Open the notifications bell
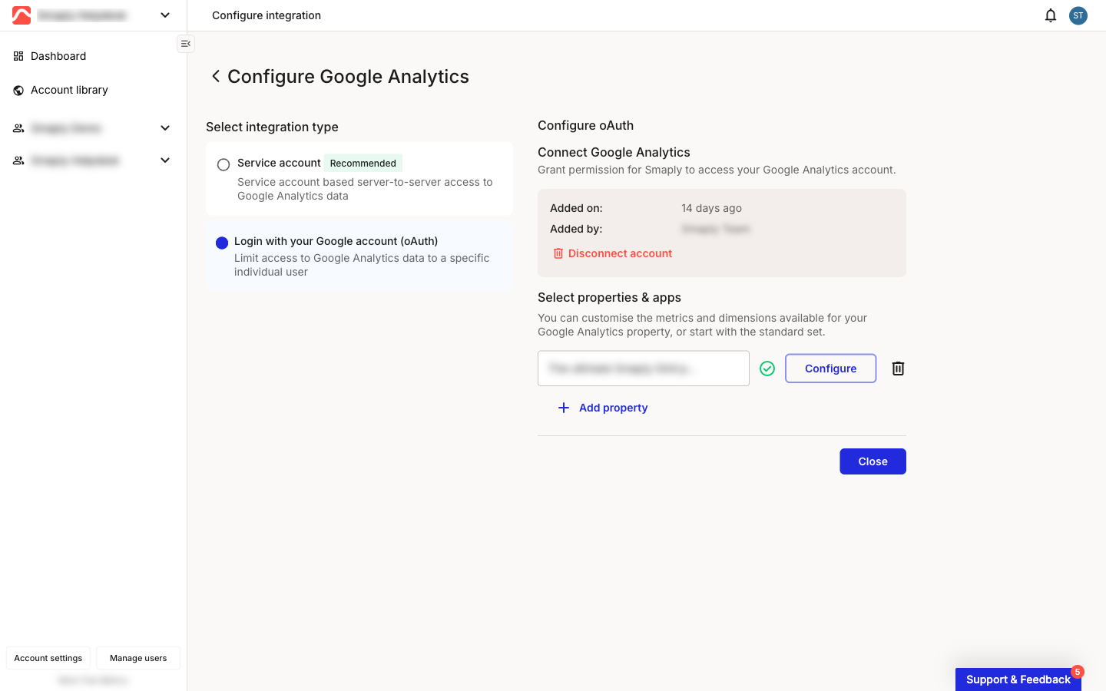Viewport: 1106px width, 691px height. pyautogui.click(x=1051, y=15)
